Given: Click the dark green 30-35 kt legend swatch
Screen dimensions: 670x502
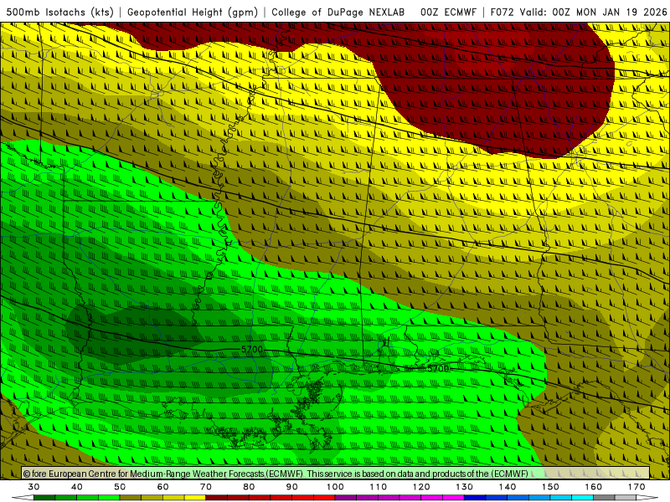Looking at the screenshot, I should coord(44,498).
